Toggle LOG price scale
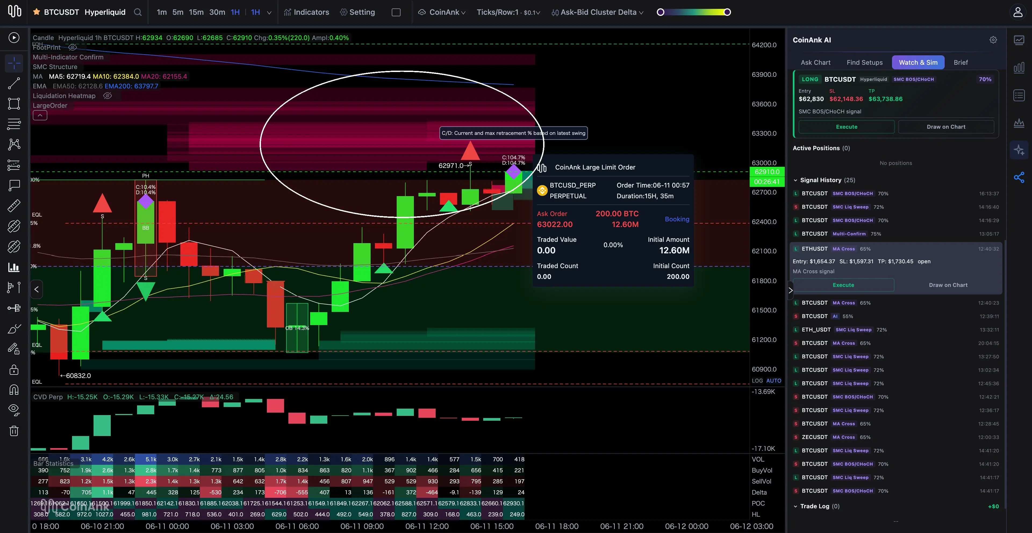 (x=757, y=381)
